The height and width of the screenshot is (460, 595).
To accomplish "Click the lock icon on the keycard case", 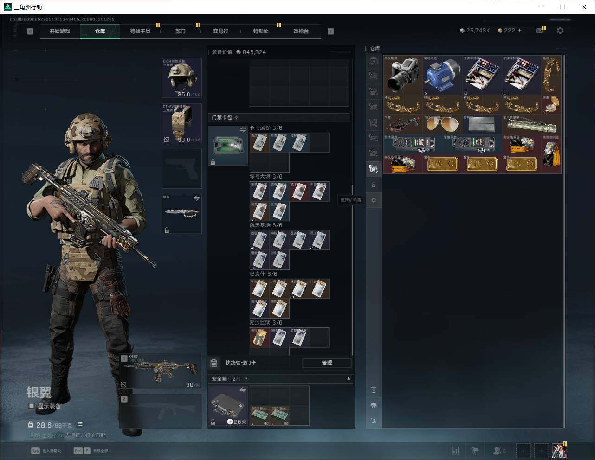I will (213, 162).
